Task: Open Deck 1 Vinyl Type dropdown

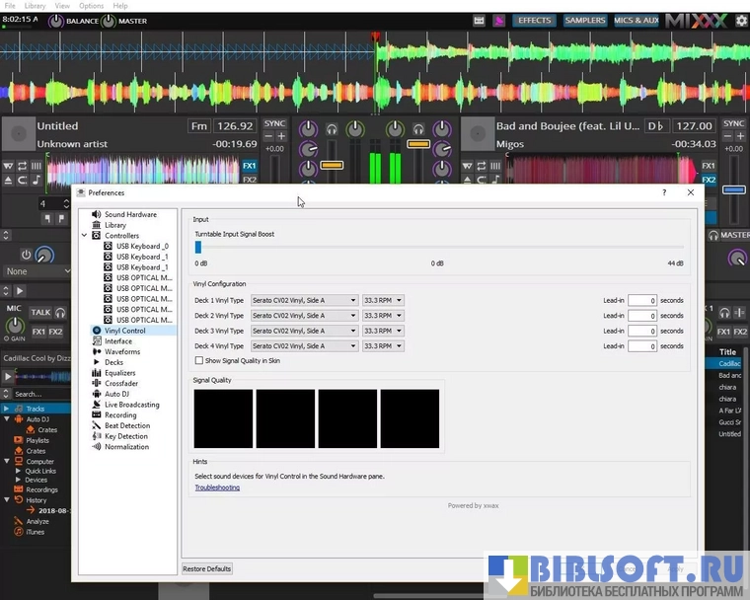Action: pos(304,300)
